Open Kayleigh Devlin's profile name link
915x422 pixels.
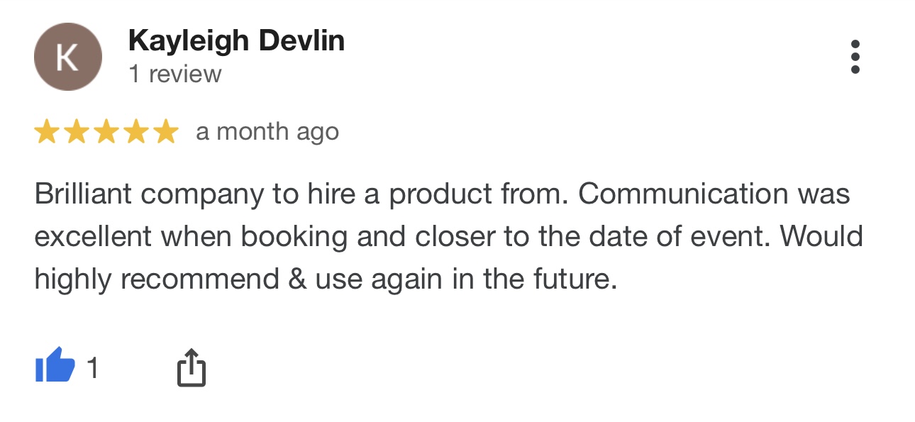[x=236, y=41]
